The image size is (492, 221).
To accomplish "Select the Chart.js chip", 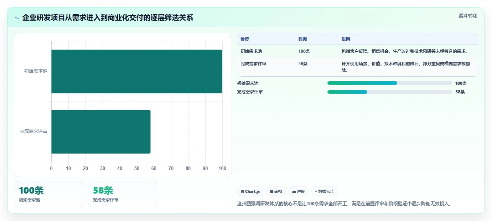I will point(250,191).
